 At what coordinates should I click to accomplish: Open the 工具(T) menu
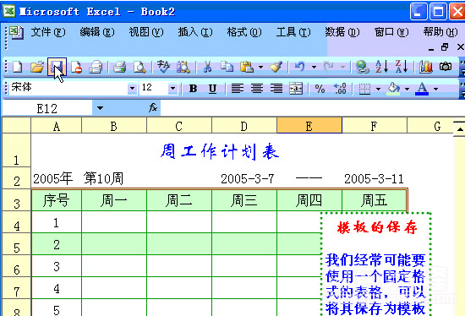293,32
